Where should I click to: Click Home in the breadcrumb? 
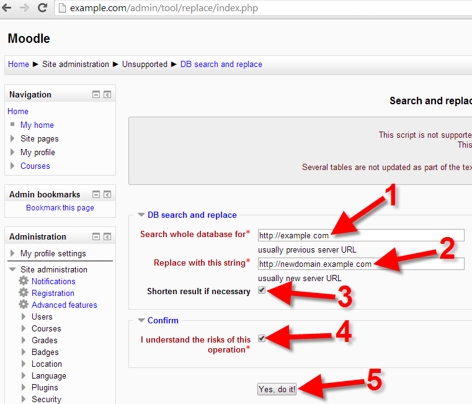(19, 64)
